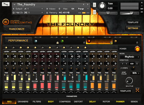Select the blue layer orb

tap(36, 41)
